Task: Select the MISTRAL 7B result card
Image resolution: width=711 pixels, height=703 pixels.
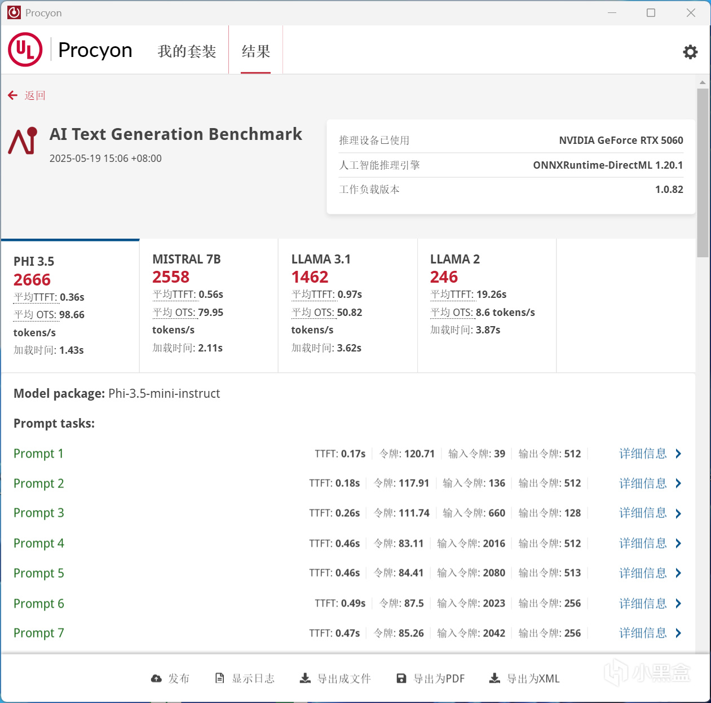Action: pyautogui.click(x=208, y=305)
